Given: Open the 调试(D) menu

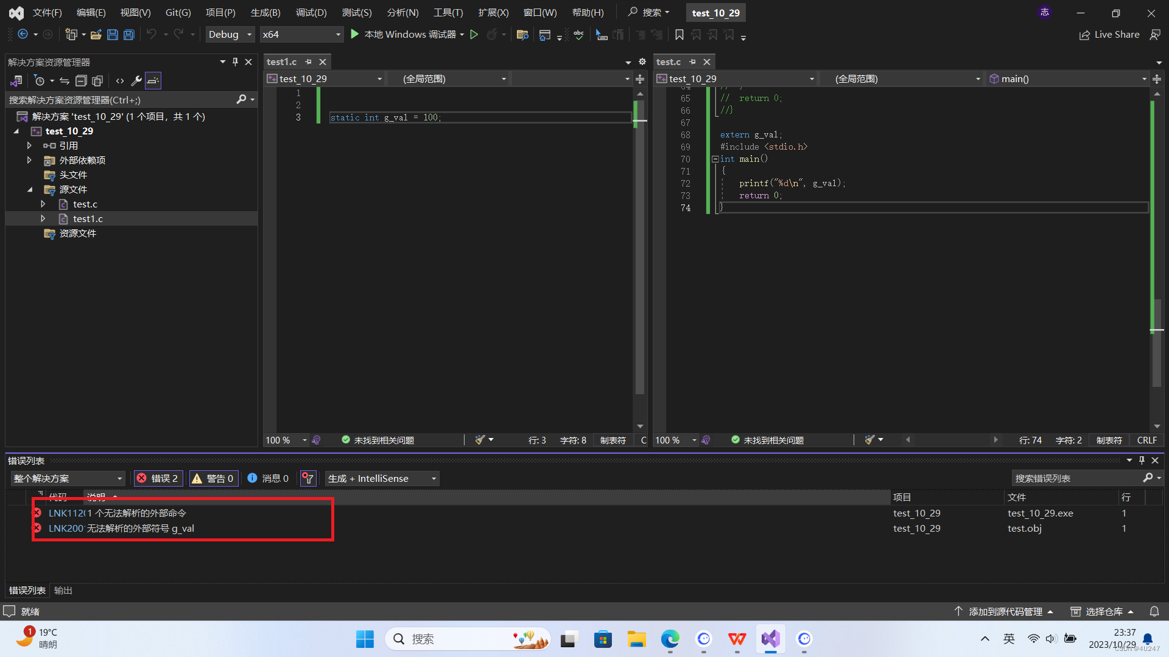Looking at the screenshot, I should pyautogui.click(x=311, y=13).
